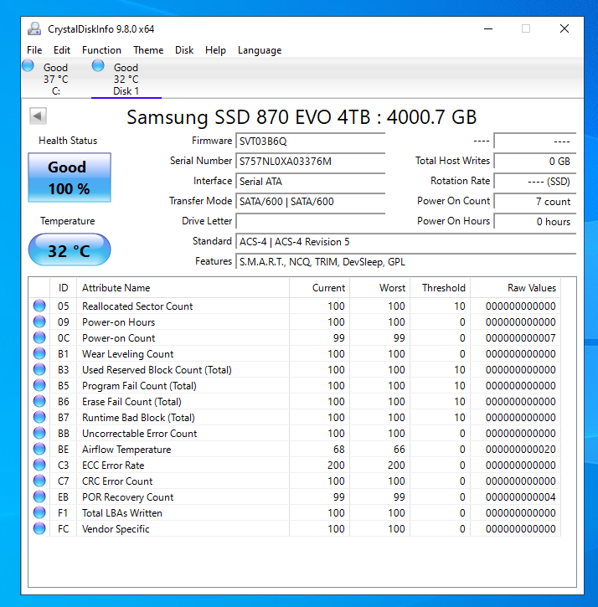Click the Standard field ACS-4 Revision 5
The height and width of the screenshot is (607, 598).
point(406,242)
